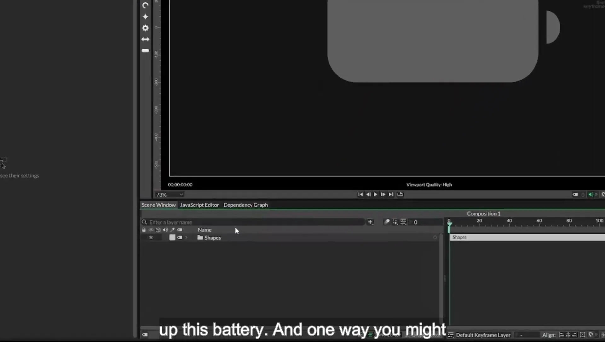Click the align center keyframes button
The width and height of the screenshot is (605, 342).
(x=568, y=335)
